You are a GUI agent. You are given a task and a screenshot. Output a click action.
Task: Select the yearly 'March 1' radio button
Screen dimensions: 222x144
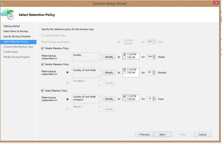67,109
